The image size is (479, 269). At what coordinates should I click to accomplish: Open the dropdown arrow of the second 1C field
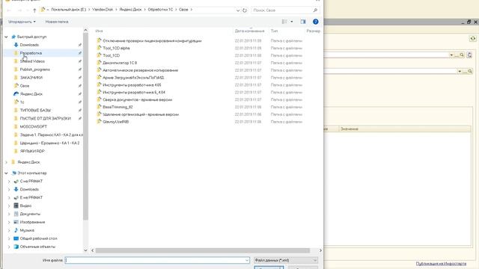tap(460, 72)
